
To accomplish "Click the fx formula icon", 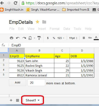I will pyautogui.click(x=3, y=45).
